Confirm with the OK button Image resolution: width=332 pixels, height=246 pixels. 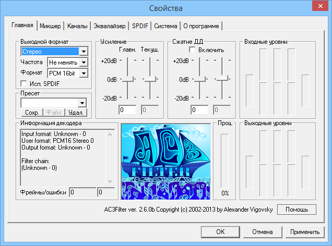coord(220,232)
